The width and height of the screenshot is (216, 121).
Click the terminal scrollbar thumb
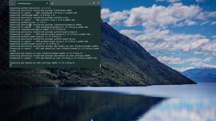coord(100,66)
